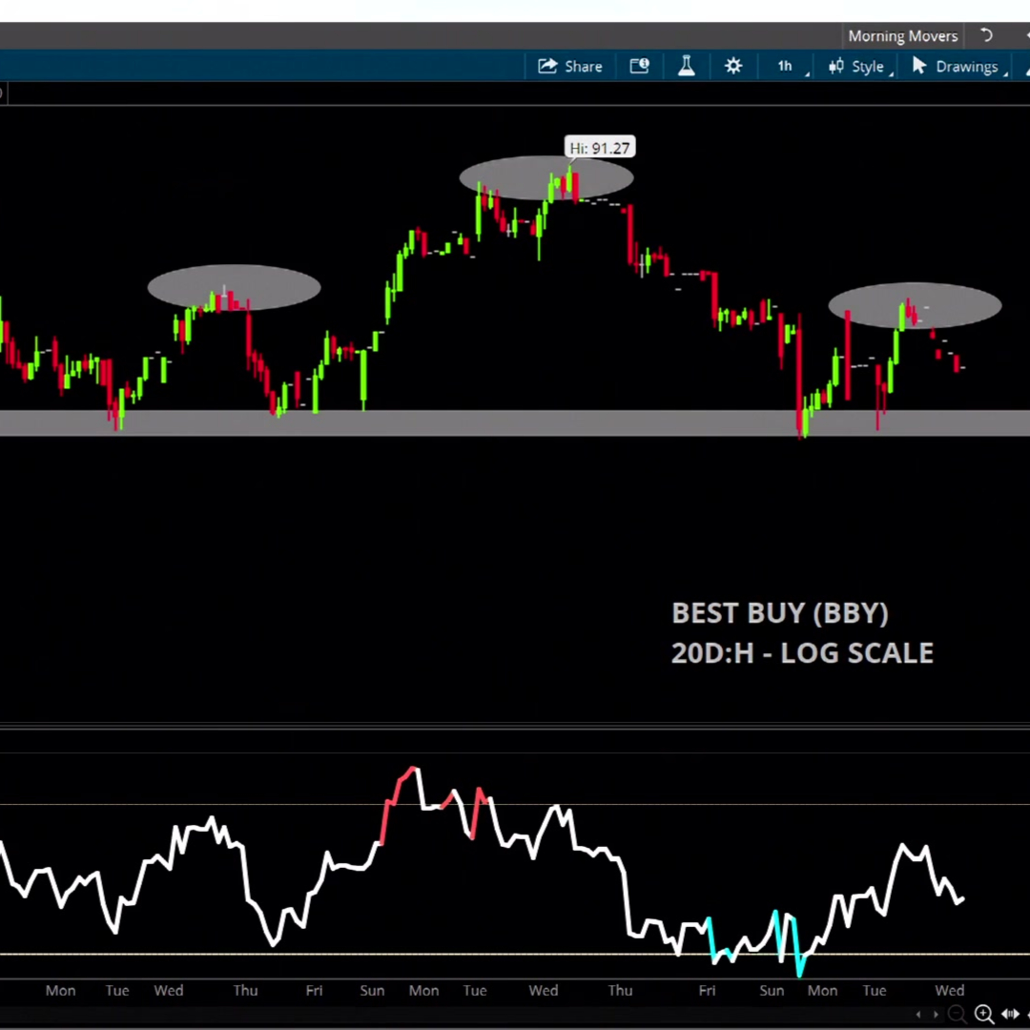Zoom in with the plus magnifier icon
The width and height of the screenshot is (1030, 1030).
[984, 1014]
